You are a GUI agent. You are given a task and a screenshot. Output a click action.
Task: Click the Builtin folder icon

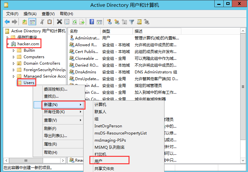(x=19, y=50)
